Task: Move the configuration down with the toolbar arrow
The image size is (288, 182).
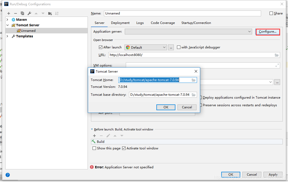Action: (x=43, y=13)
